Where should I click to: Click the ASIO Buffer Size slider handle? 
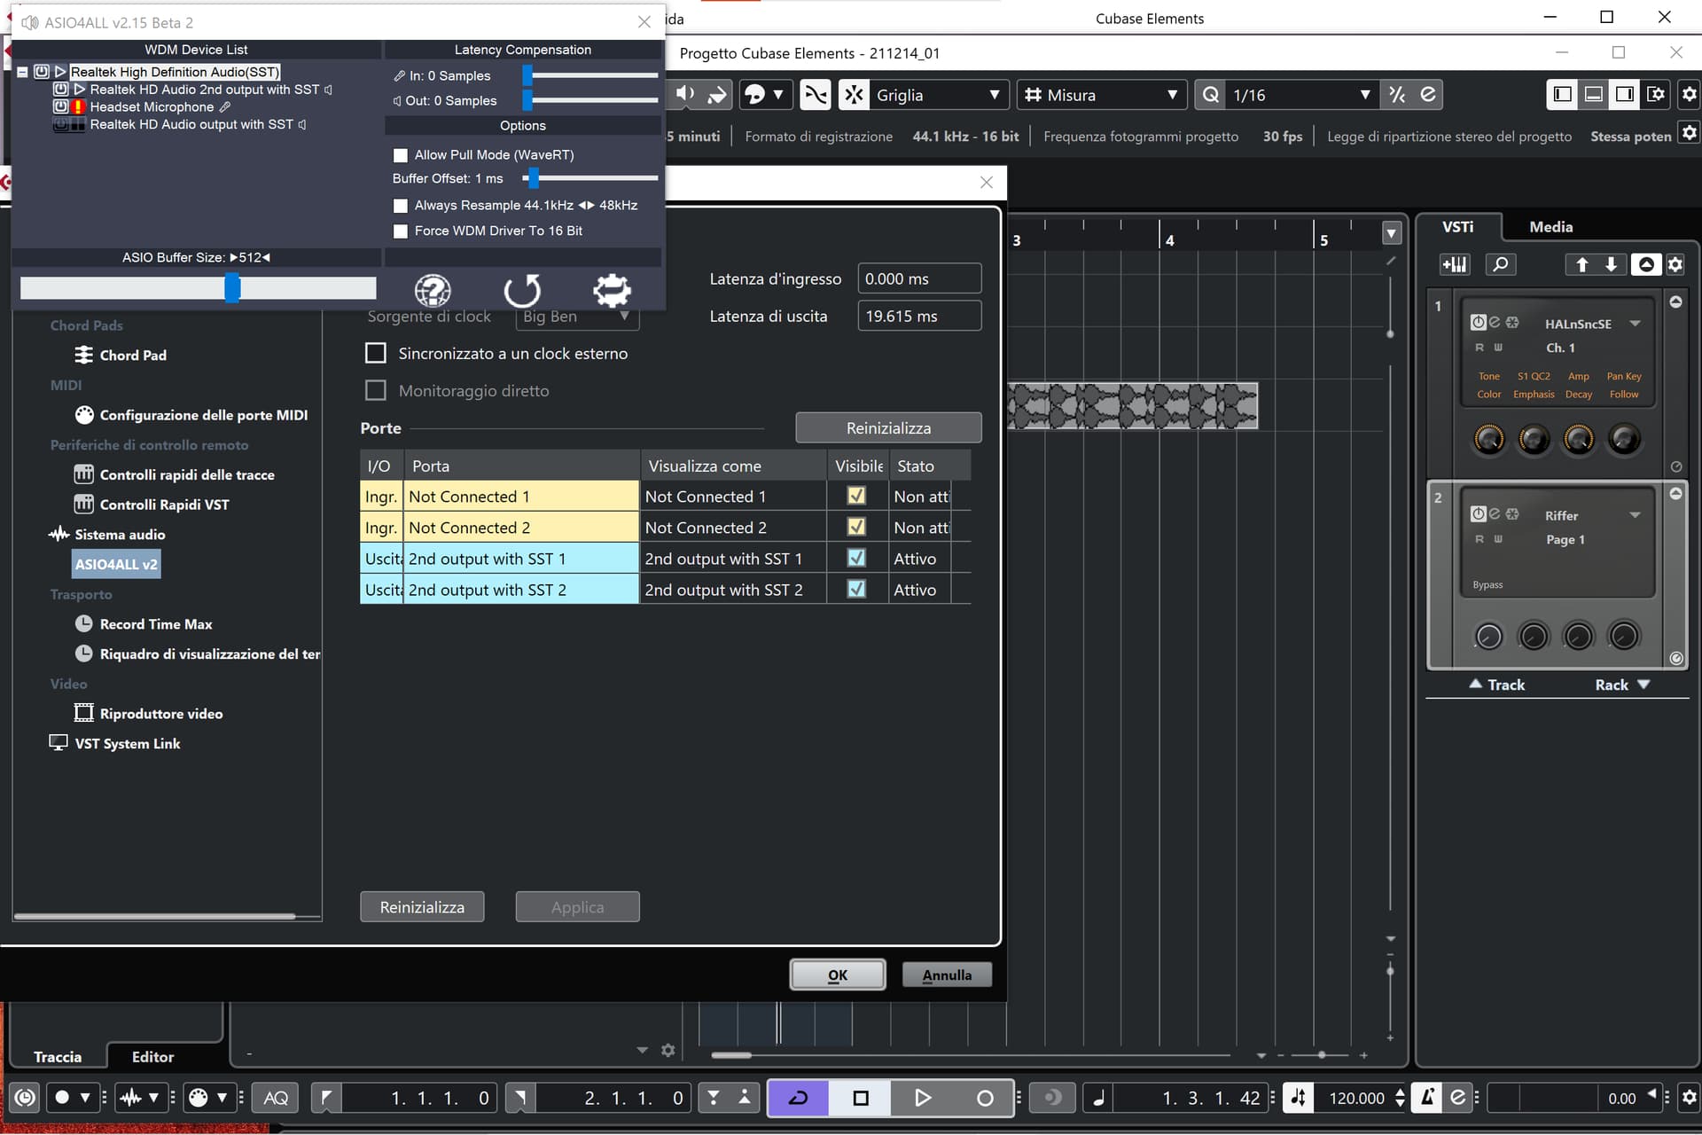click(232, 287)
